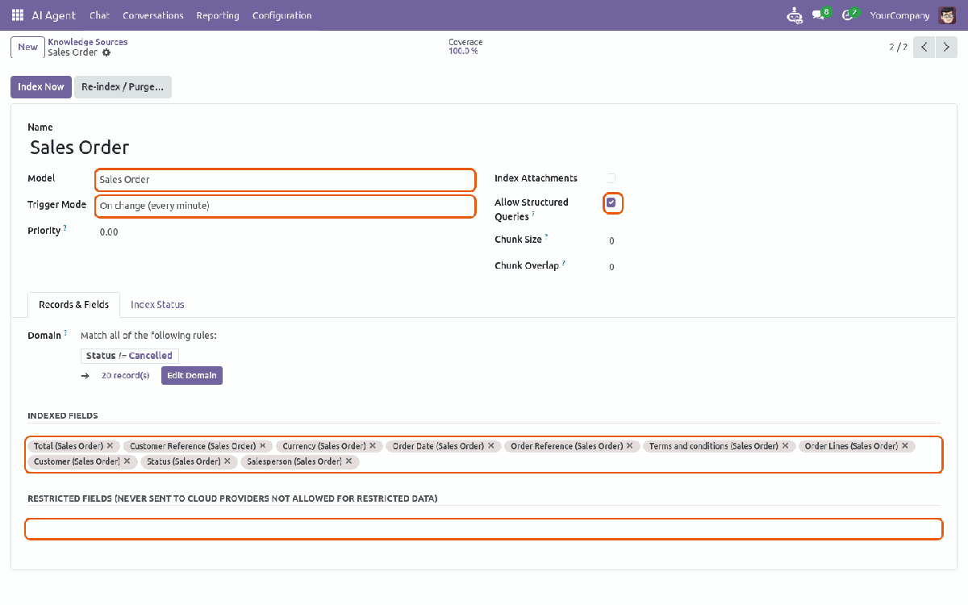968x605 pixels.
Task: Remove Status (Sales Order) tag
Action: 227,461
